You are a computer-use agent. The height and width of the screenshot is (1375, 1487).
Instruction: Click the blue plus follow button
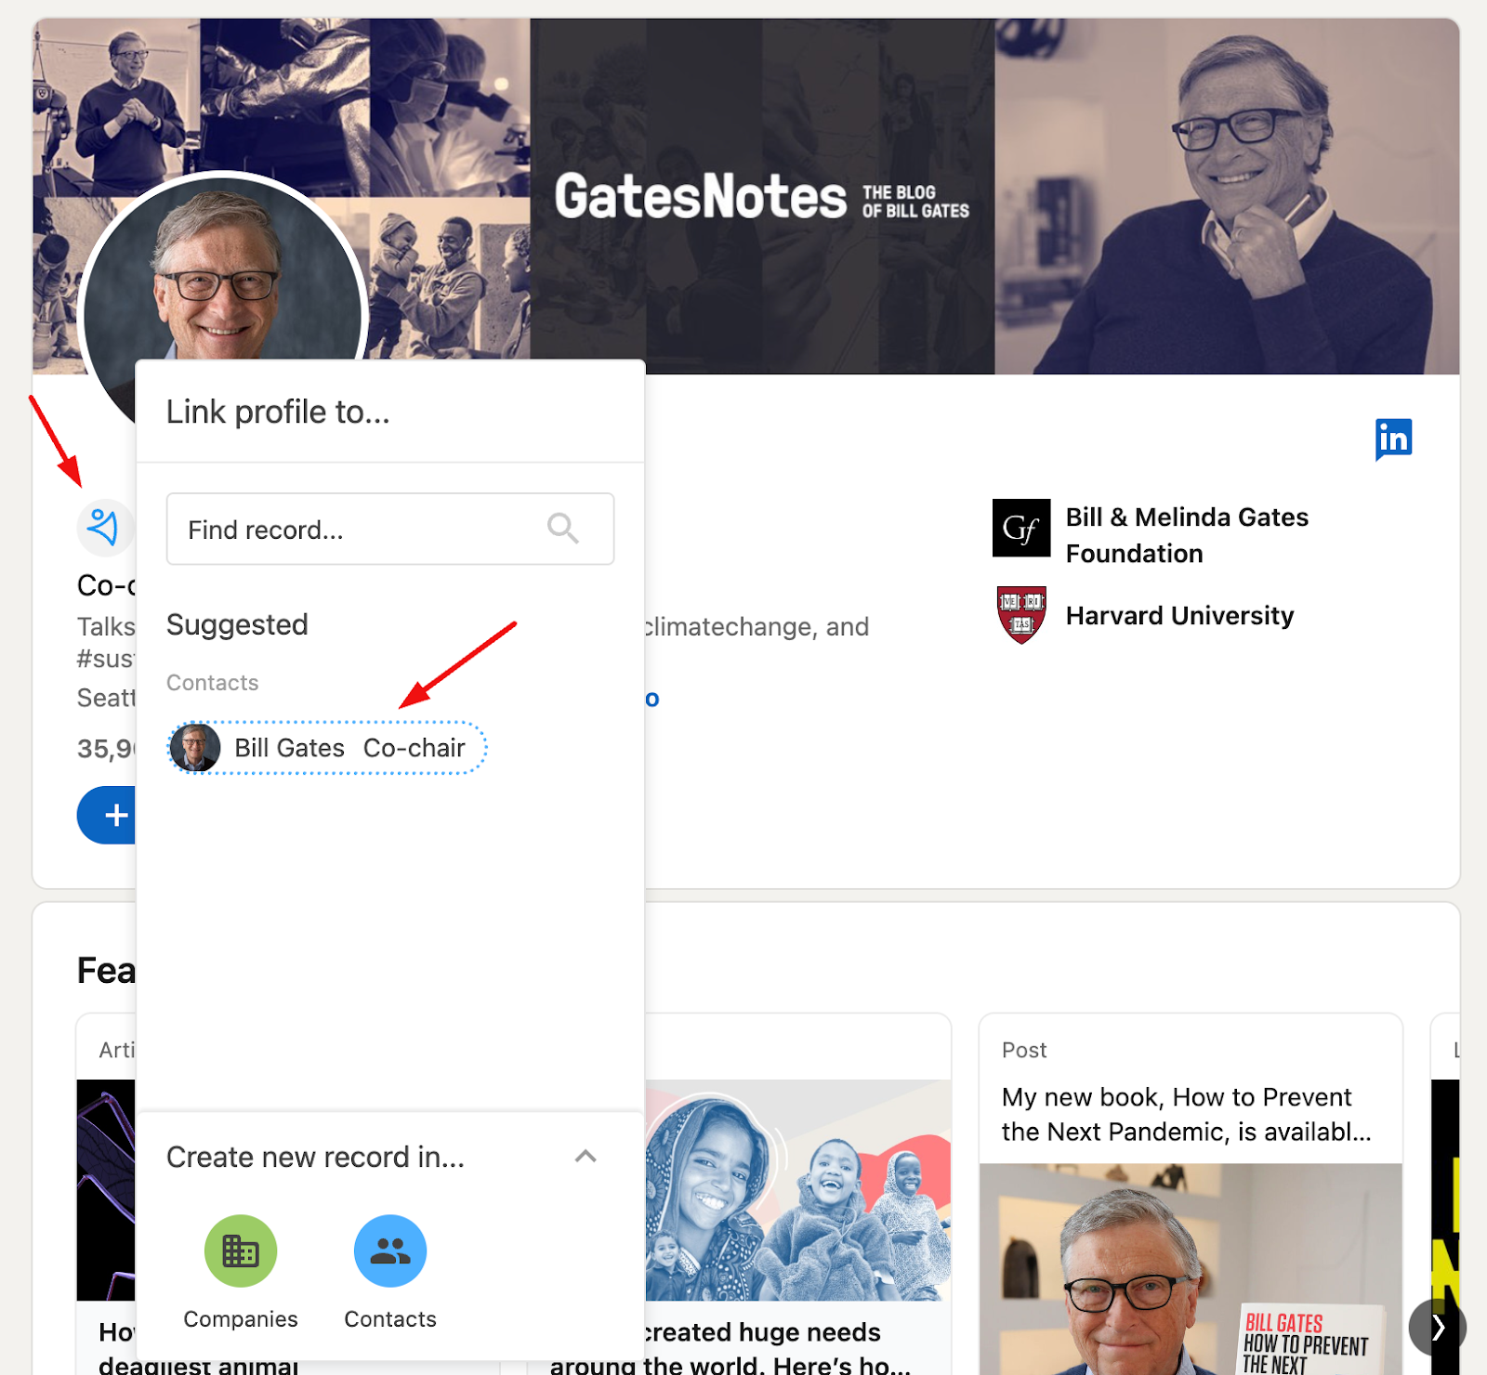coord(107,815)
